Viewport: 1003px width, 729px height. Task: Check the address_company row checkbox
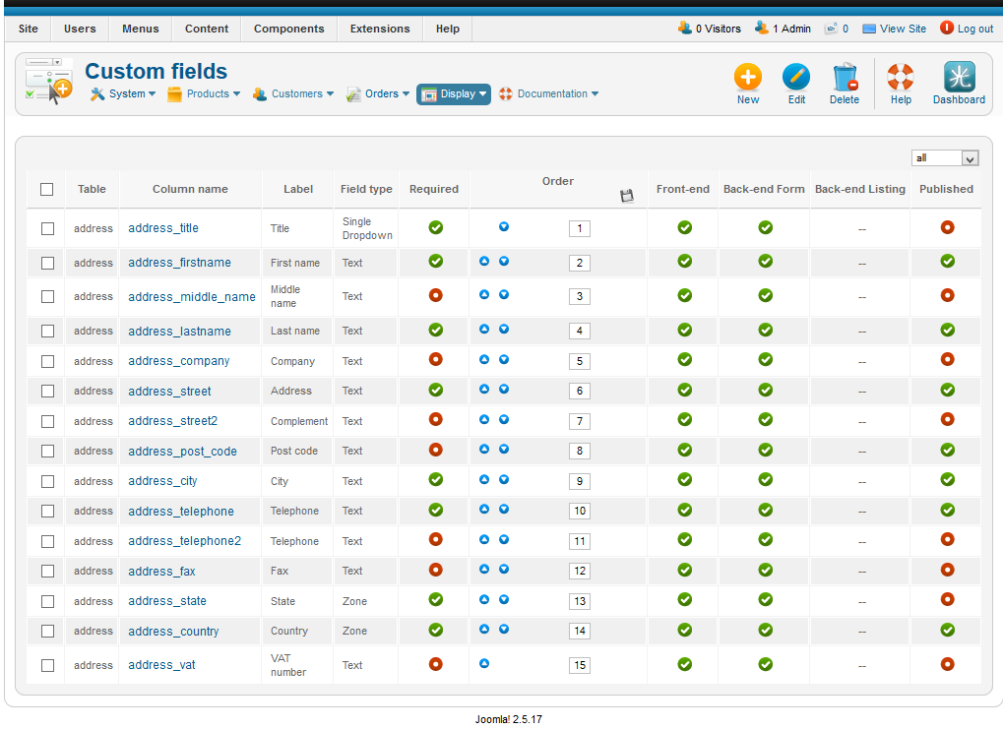(47, 361)
